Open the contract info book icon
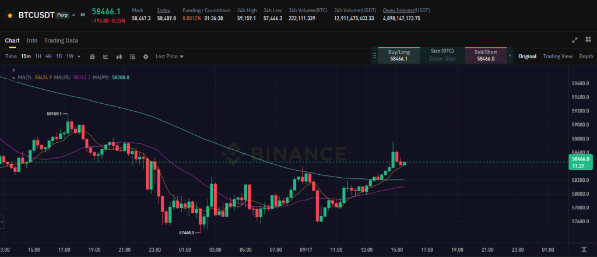The height and width of the screenshot is (257, 597). pyautogui.click(x=83, y=15)
